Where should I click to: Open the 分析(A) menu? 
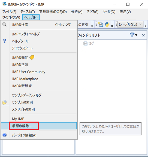(77, 12)
